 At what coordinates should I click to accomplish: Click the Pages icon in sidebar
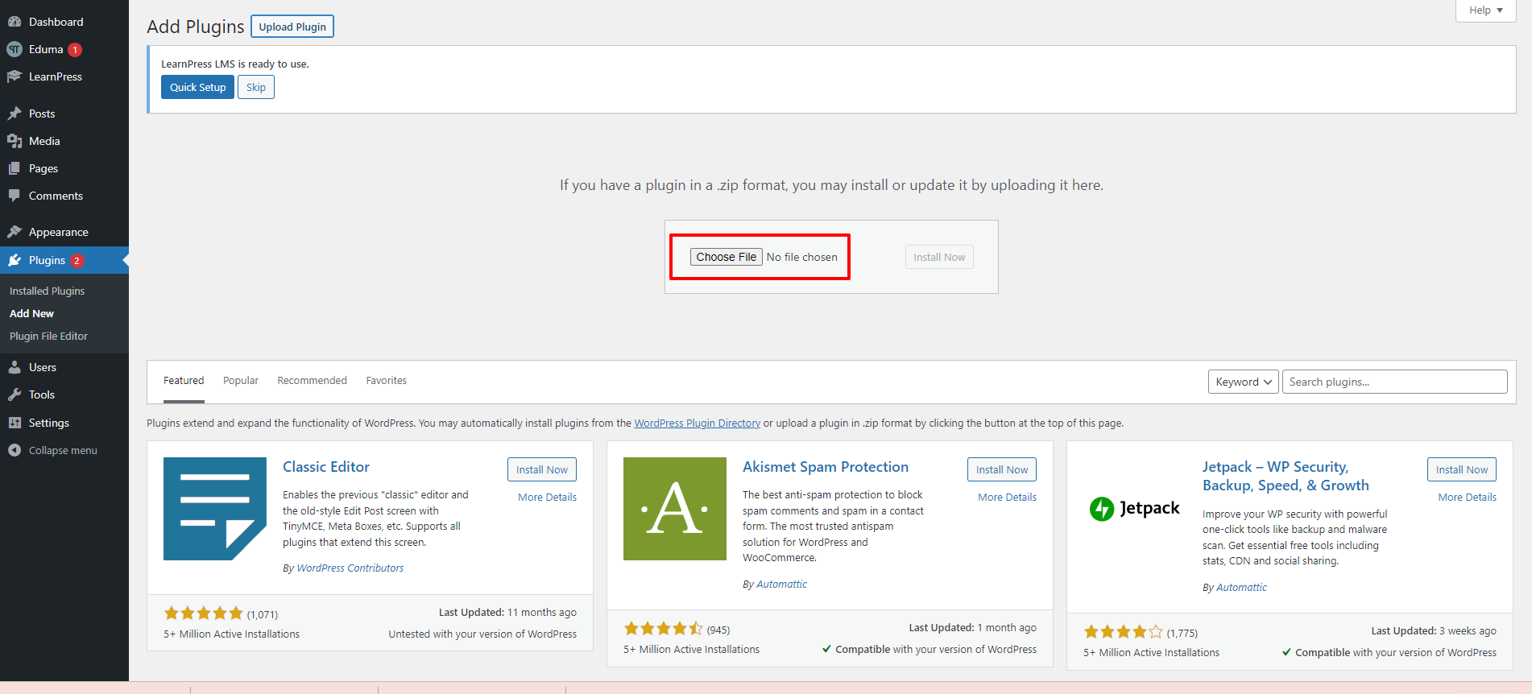click(14, 168)
